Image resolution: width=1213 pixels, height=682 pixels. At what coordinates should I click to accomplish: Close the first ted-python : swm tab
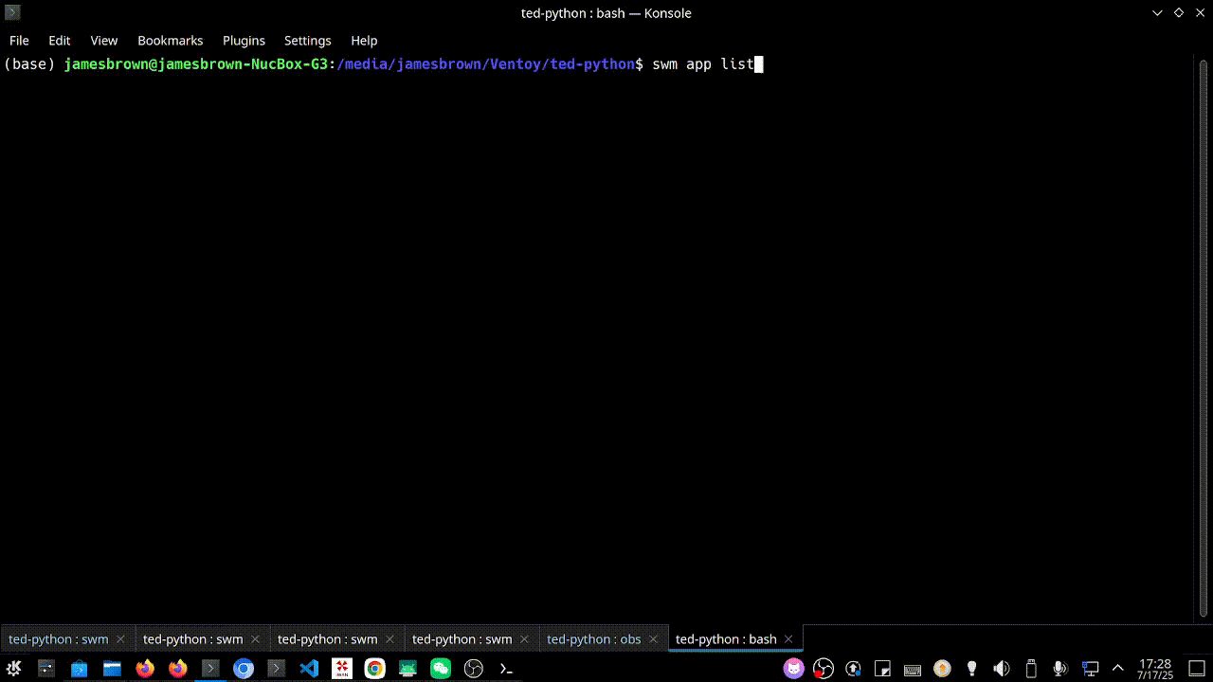pos(120,638)
